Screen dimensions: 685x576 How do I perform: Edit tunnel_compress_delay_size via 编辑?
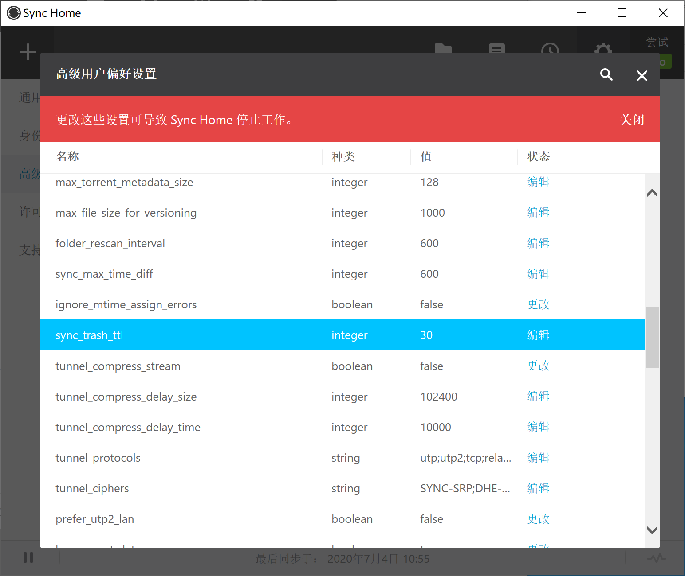tap(538, 396)
